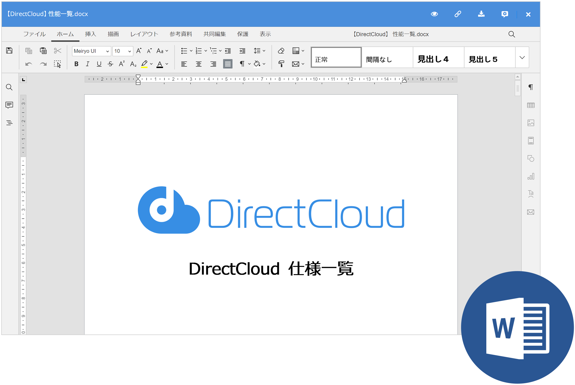Click the comment settings icon in title bar
The image size is (575, 385).
[505, 14]
